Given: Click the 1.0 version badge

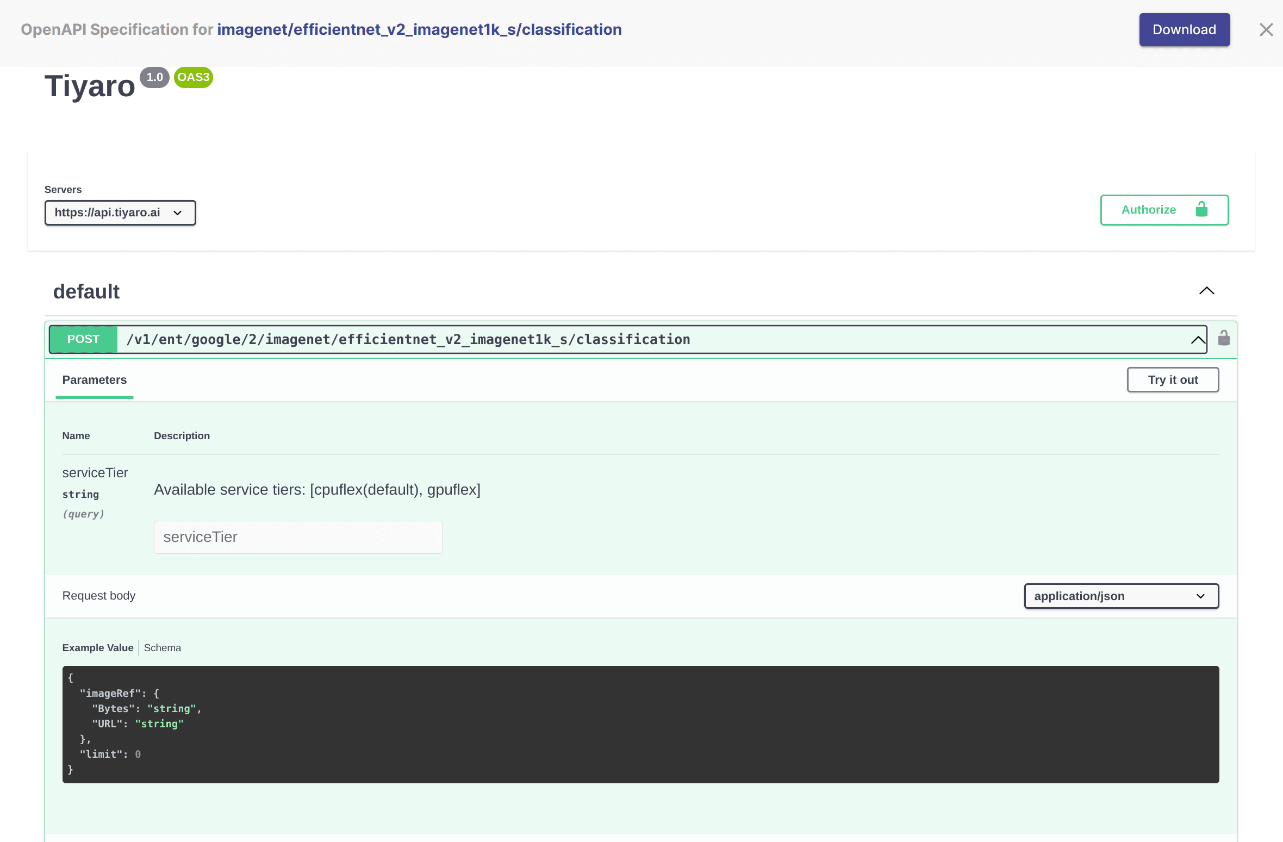Looking at the screenshot, I should tap(155, 77).
